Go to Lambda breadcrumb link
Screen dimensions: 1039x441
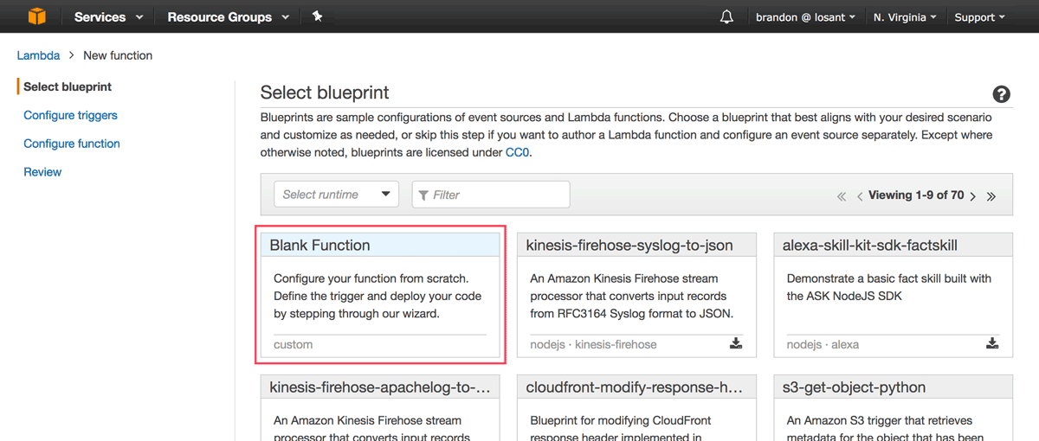[x=38, y=55]
